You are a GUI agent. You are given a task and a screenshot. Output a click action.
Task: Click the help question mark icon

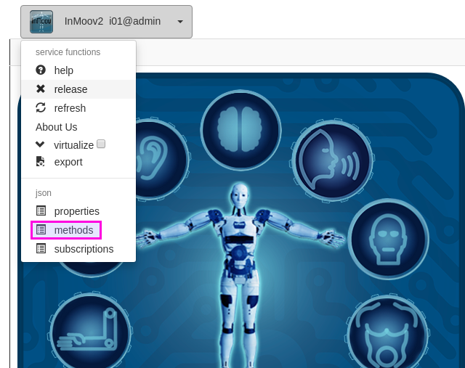coord(41,70)
